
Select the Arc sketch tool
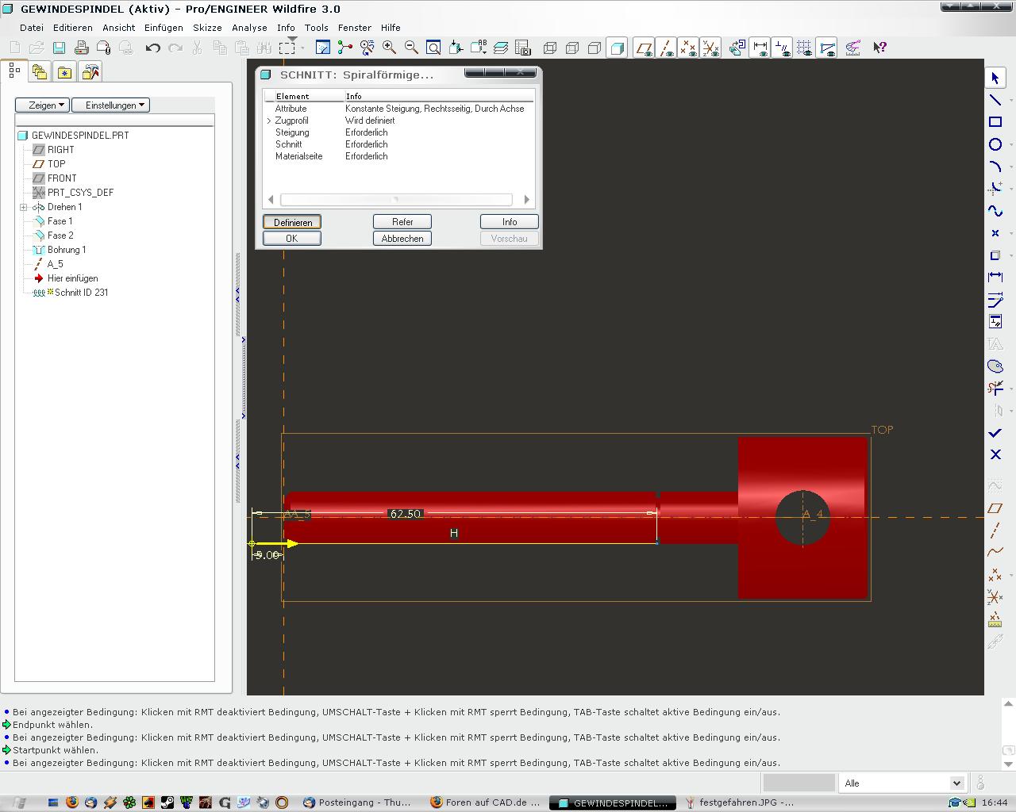[995, 167]
